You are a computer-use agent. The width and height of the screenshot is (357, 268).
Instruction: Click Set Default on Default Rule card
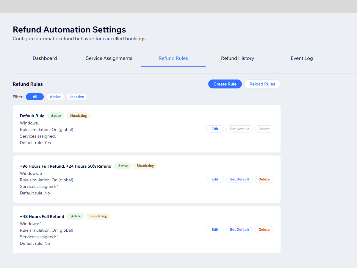click(239, 129)
